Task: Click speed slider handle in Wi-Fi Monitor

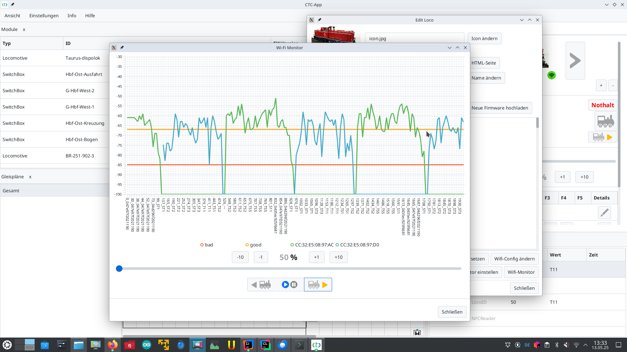Action: coord(119,269)
